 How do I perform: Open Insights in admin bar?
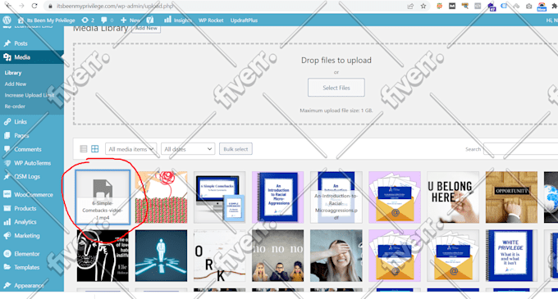click(x=178, y=20)
